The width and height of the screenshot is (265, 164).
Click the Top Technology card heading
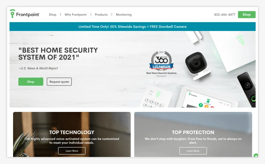click(x=72, y=132)
